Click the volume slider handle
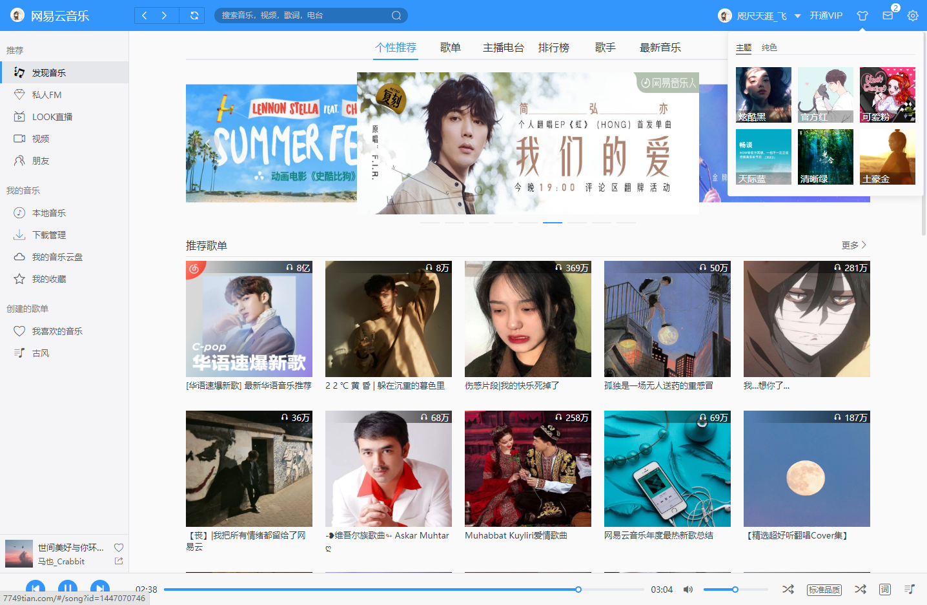 [735, 590]
